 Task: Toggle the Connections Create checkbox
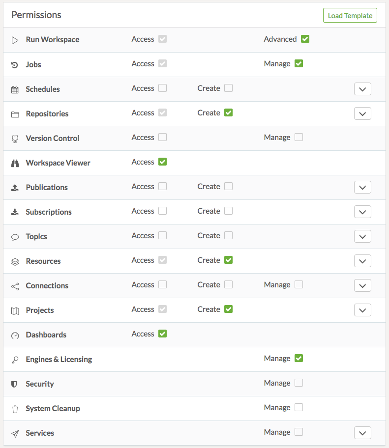[x=228, y=285]
